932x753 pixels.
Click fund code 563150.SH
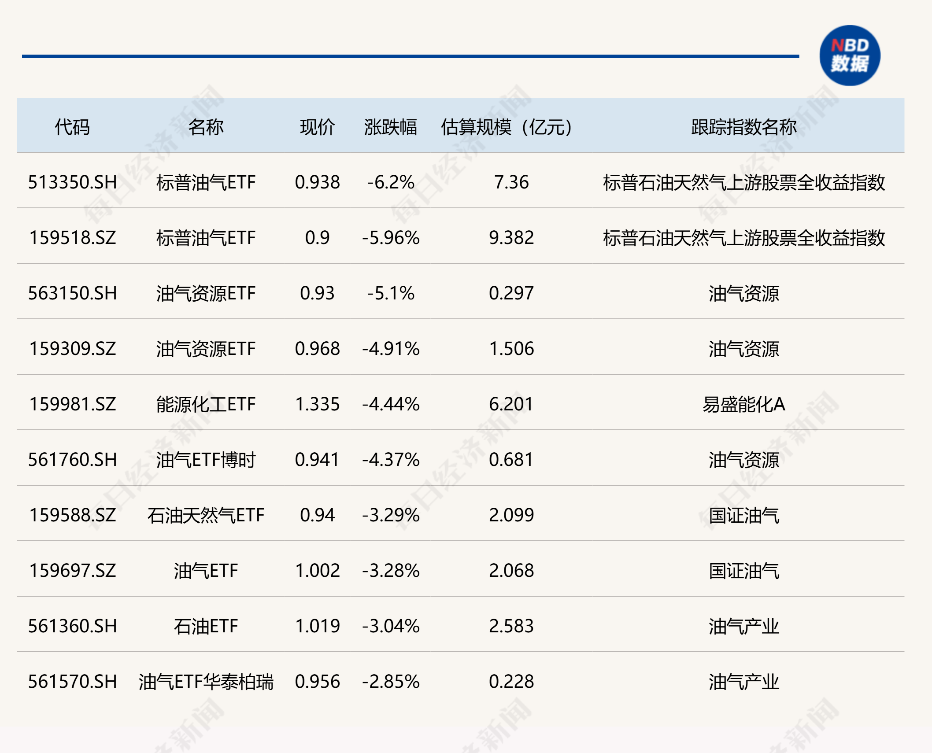73,293
